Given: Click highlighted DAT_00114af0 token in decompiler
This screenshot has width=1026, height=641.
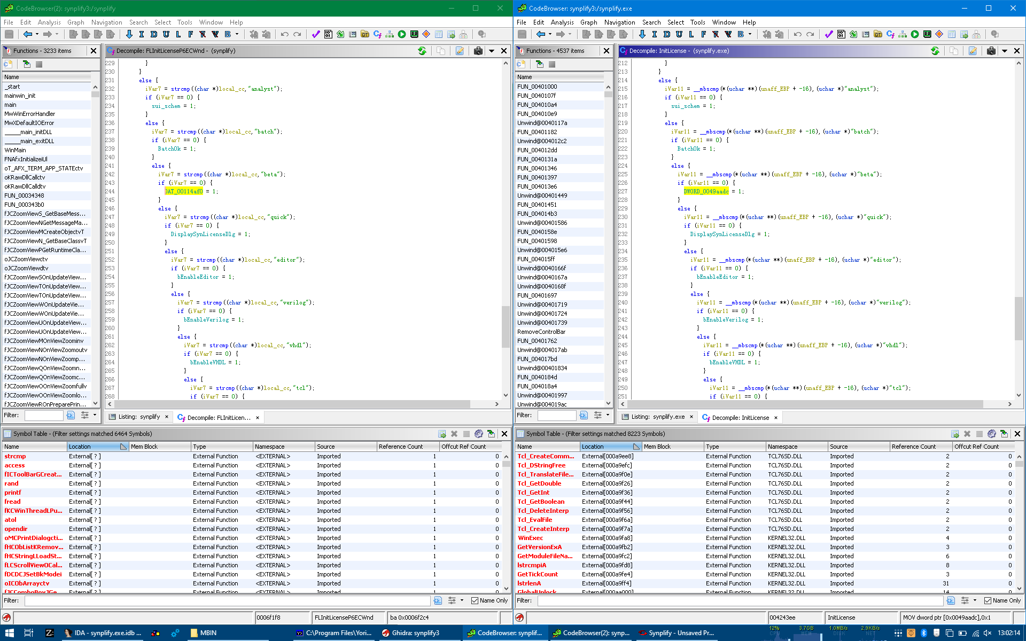Looking at the screenshot, I should tap(183, 191).
